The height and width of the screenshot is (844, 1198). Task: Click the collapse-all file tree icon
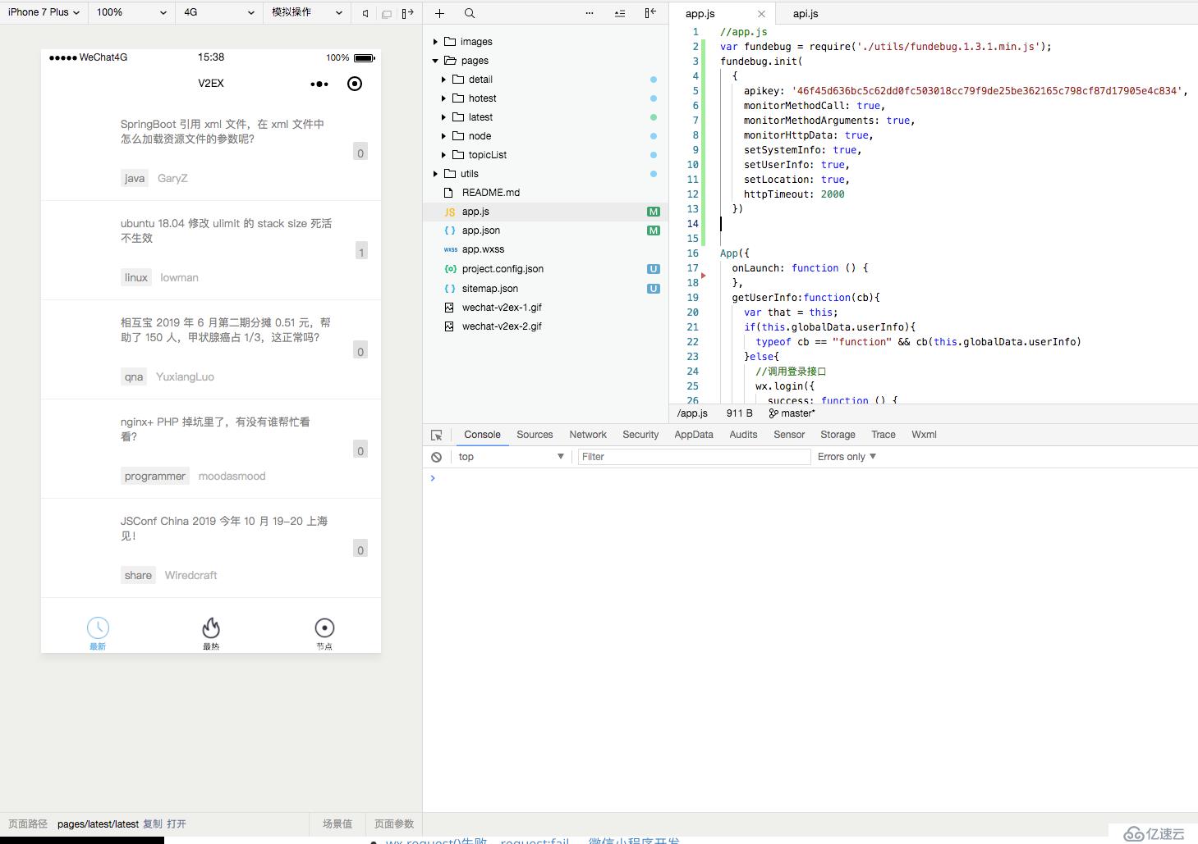620,13
